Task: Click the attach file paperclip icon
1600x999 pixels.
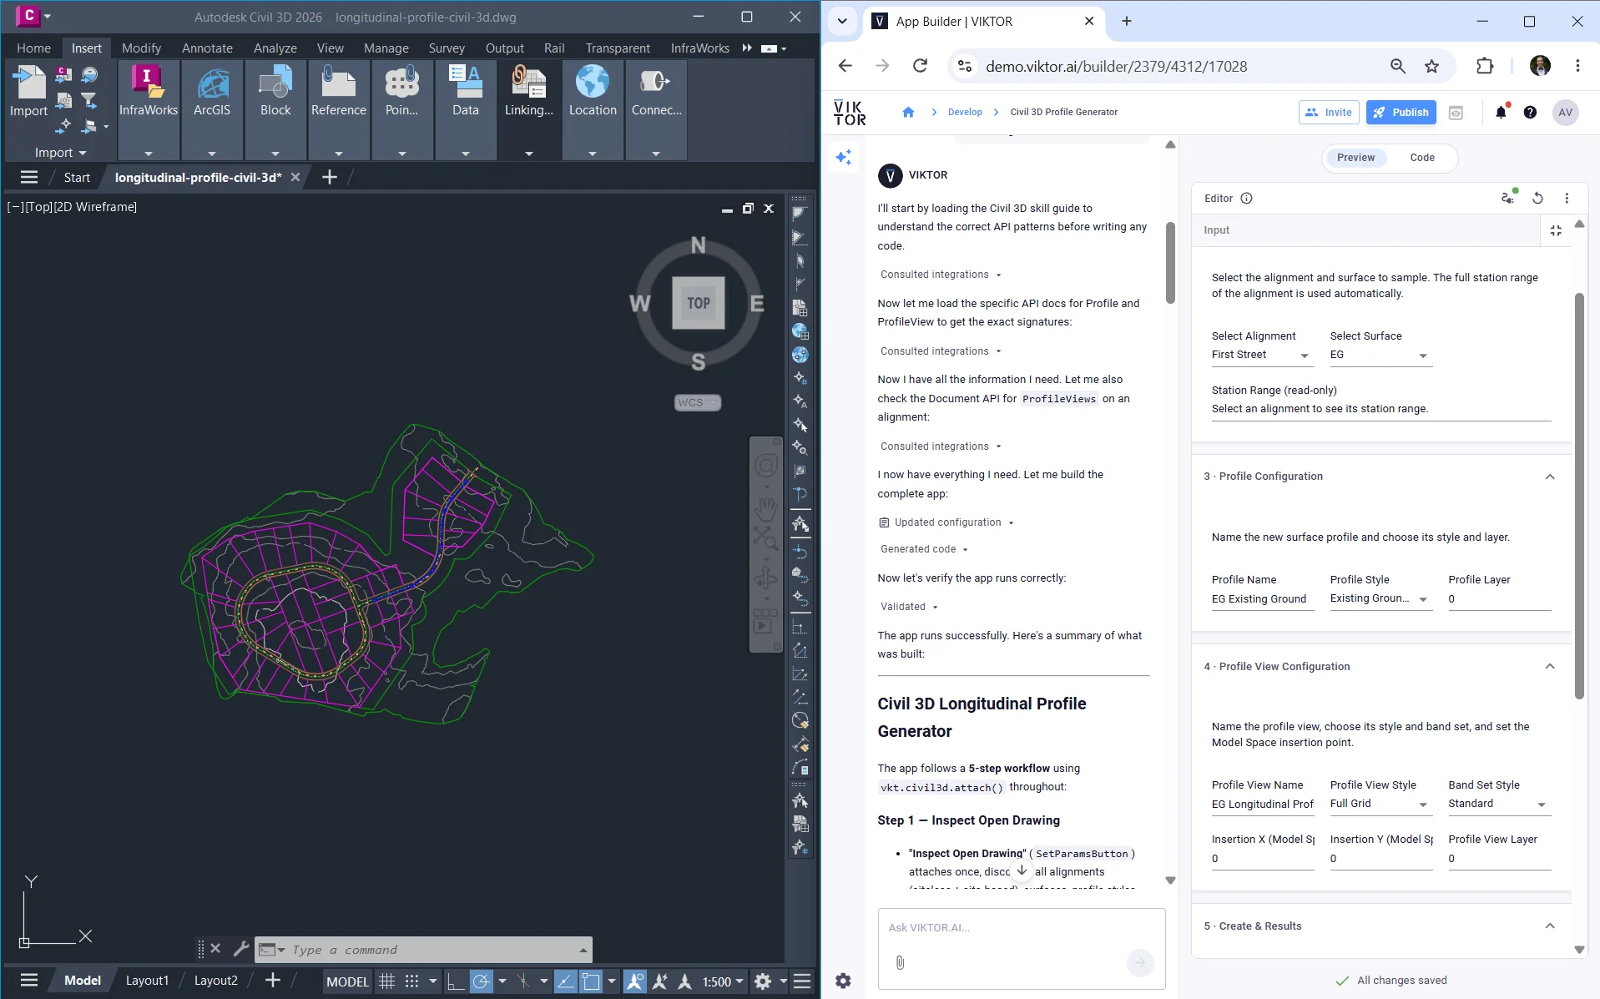Action: (900, 962)
